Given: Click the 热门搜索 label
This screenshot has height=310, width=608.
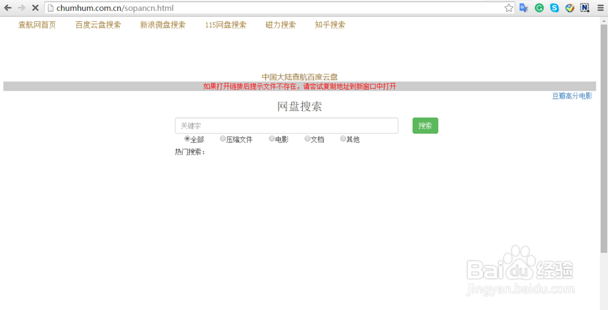Looking at the screenshot, I should click(x=190, y=152).
